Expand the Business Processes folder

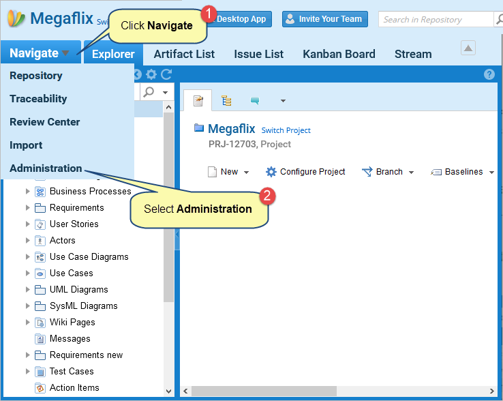pyautogui.click(x=27, y=192)
